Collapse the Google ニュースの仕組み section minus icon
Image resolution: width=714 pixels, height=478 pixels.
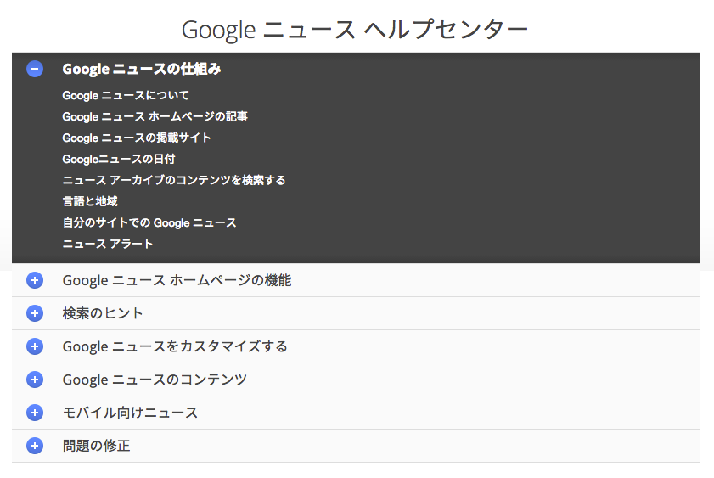(35, 70)
